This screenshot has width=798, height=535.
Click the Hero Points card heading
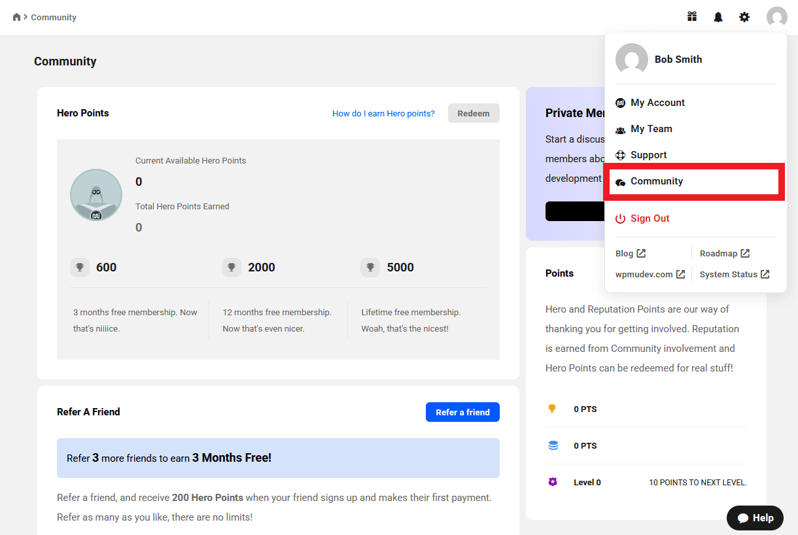(x=83, y=113)
